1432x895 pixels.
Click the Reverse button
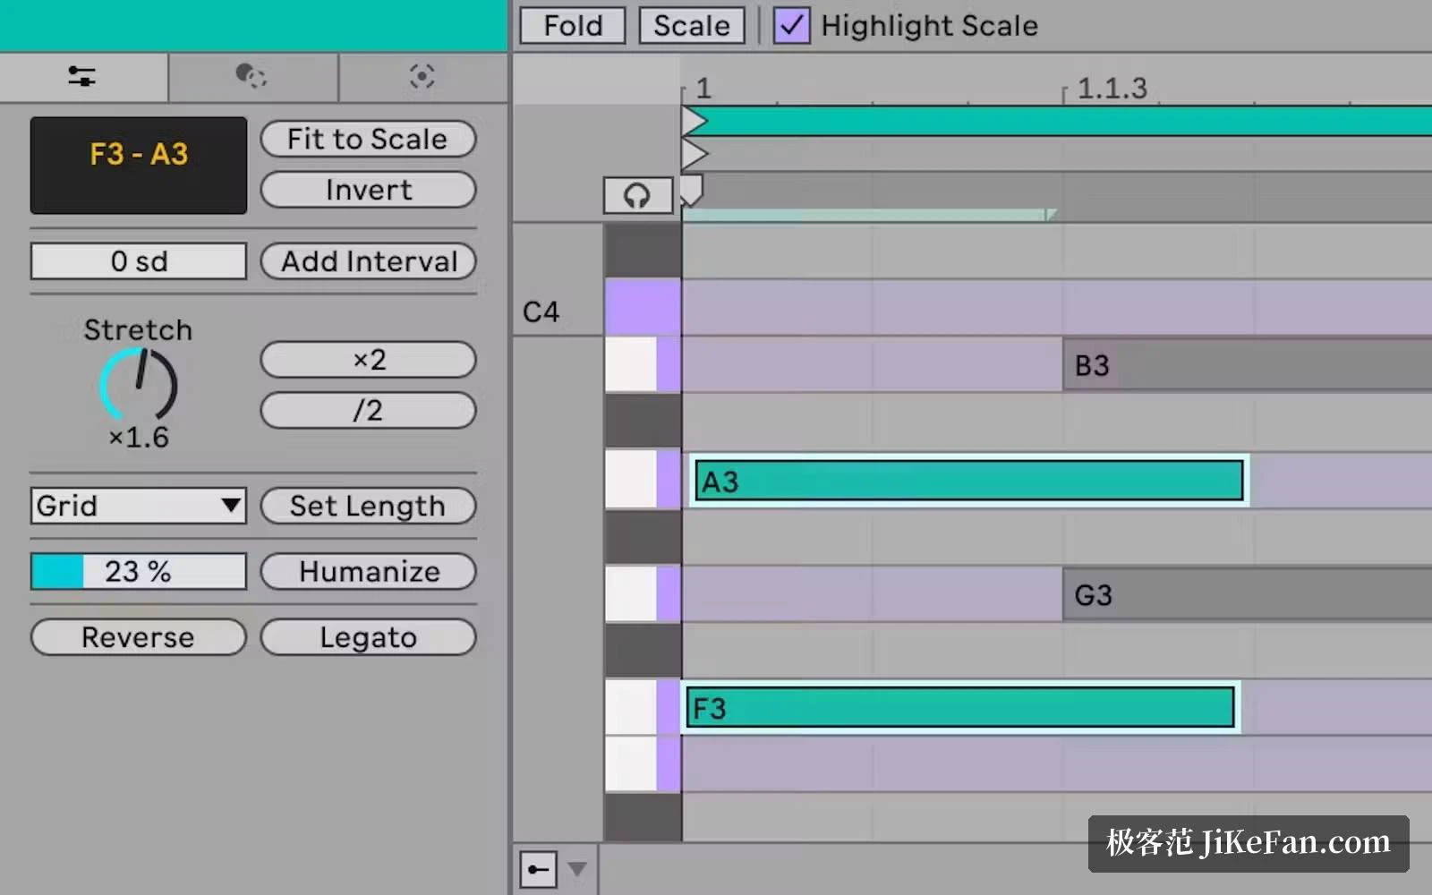click(139, 637)
